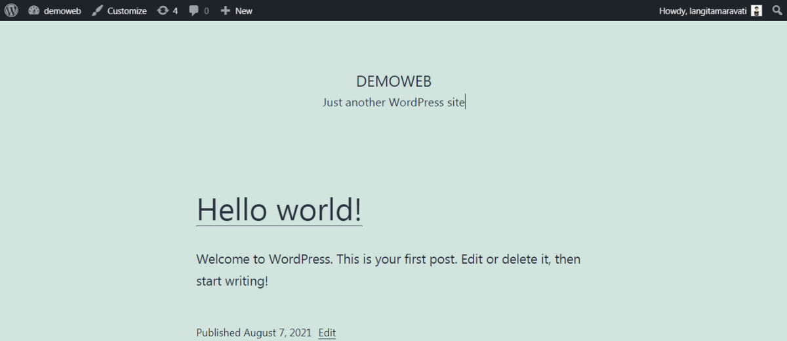Open the Hello world! post
The width and height of the screenshot is (787, 341).
(279, 210)
